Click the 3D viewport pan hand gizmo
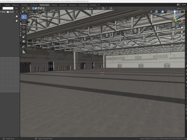 [x=182, y=32]
